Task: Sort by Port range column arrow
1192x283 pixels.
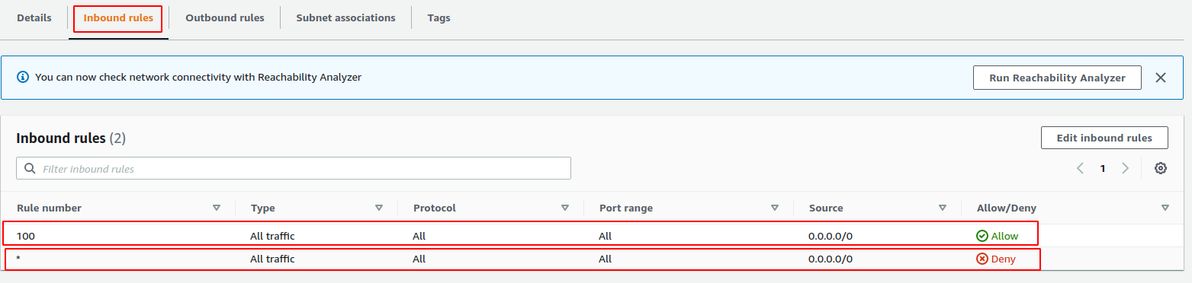Action: [x=775, y=208]
